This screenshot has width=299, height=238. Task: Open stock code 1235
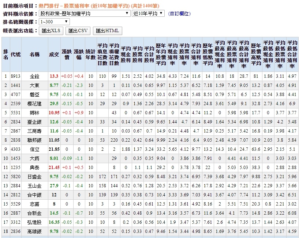[x=16, y=168]
